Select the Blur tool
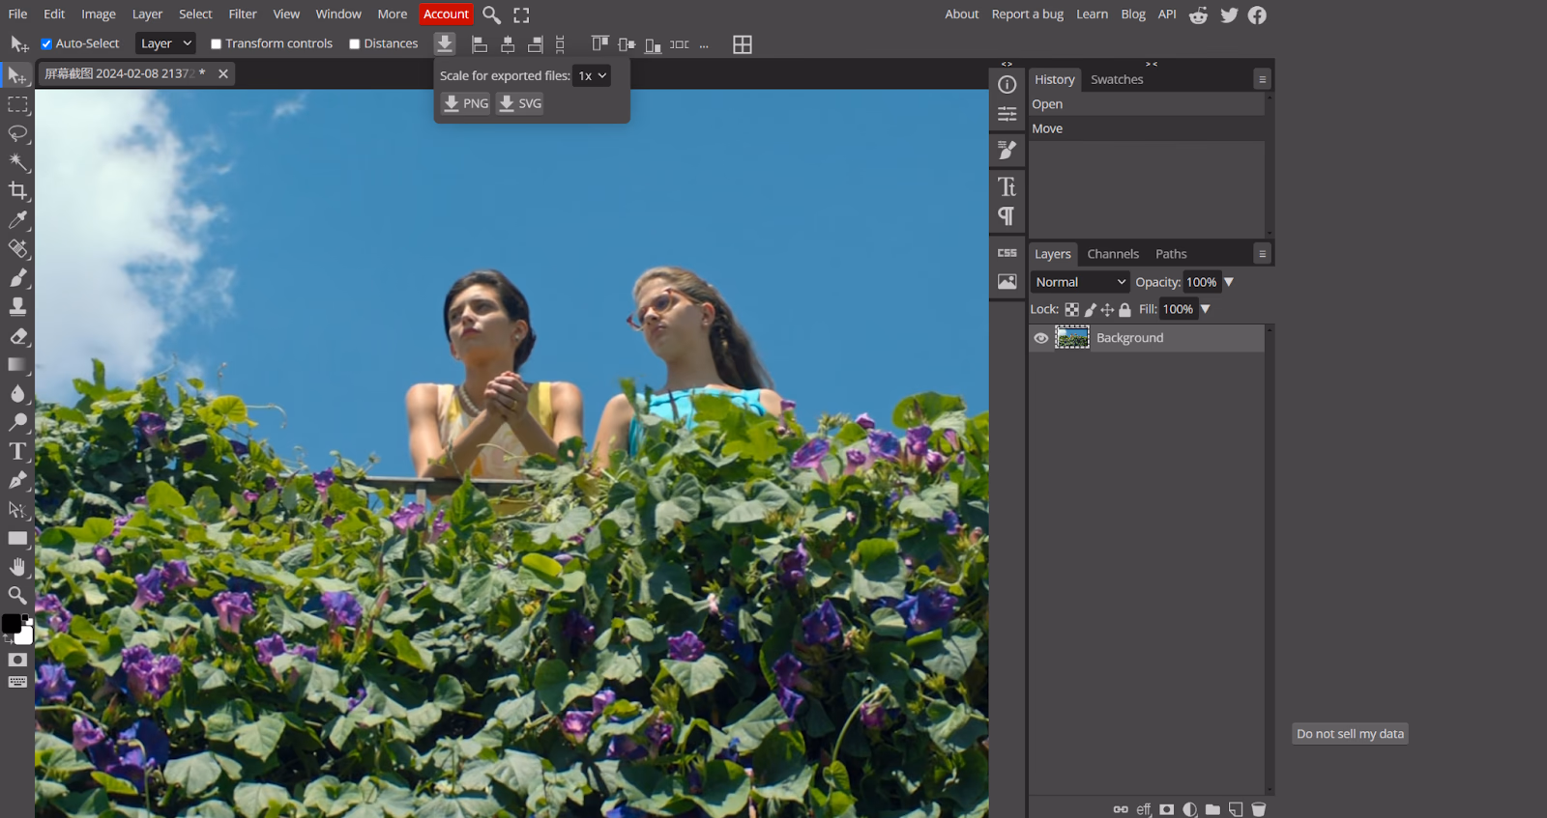 (x=17, y=393)
